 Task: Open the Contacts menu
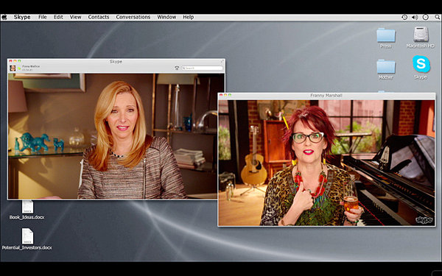point(99,17)
